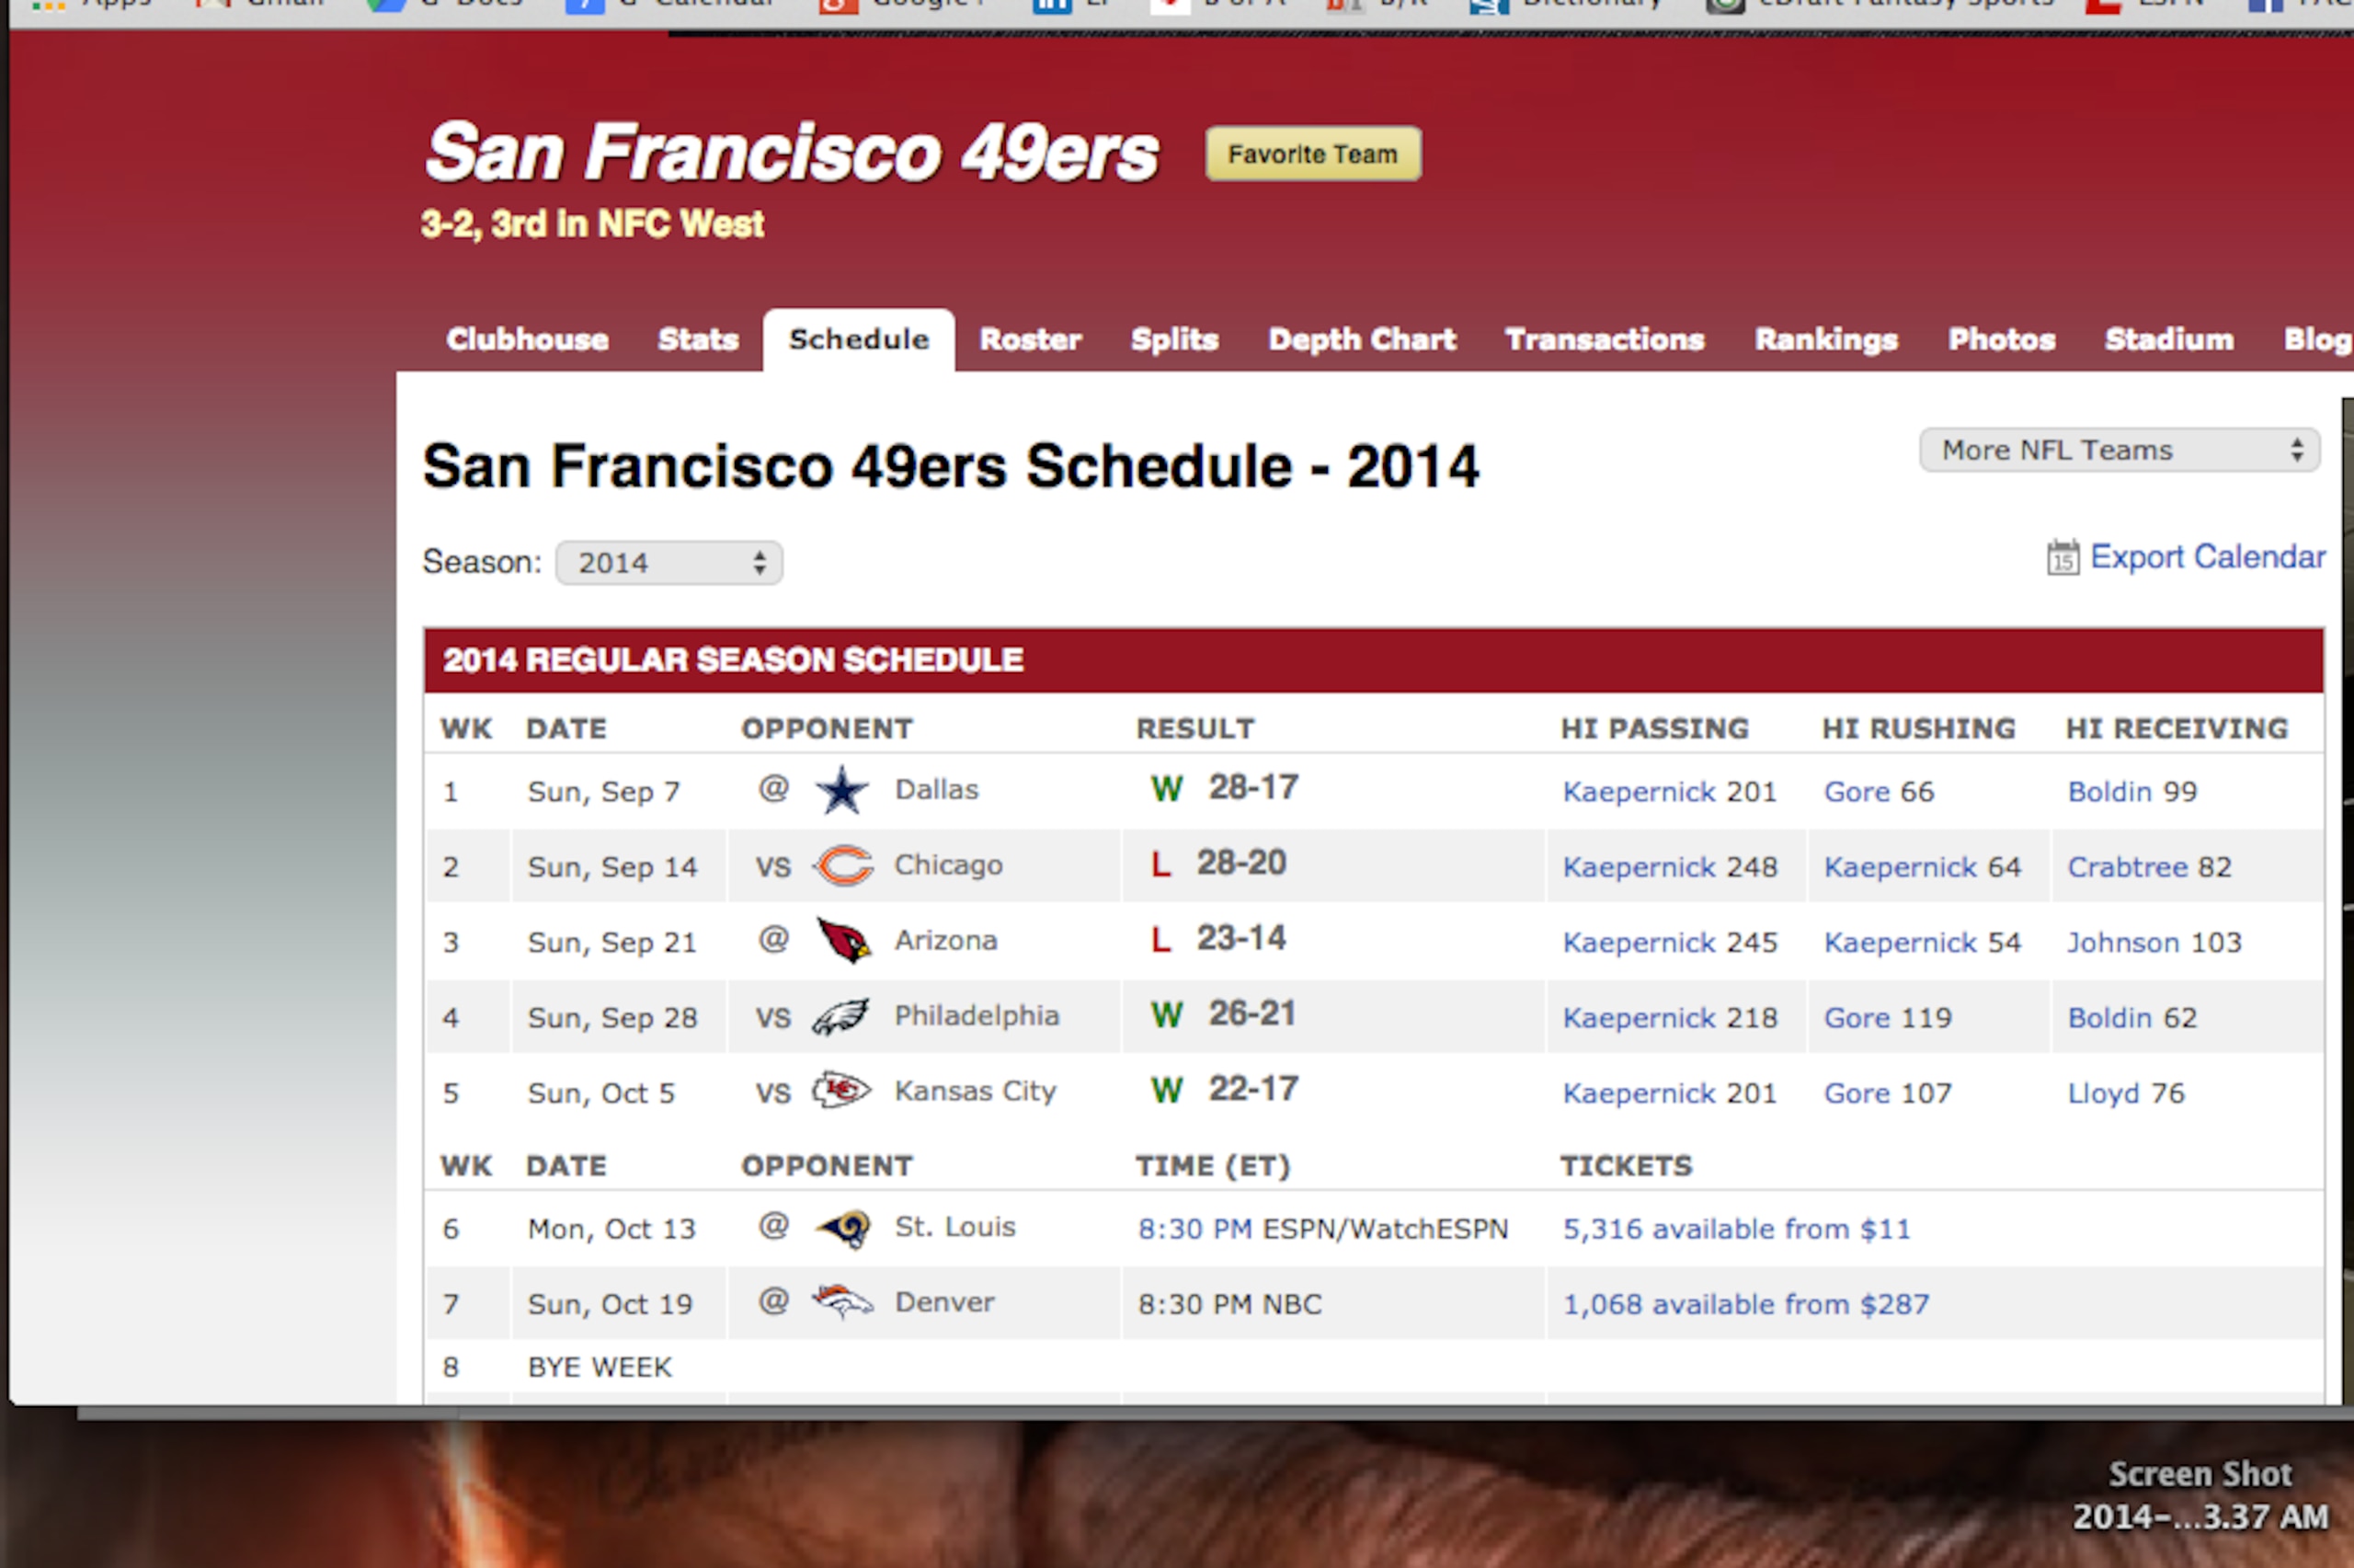Open the Rankings tab
The height and width of the screenshot is (1568, 2354).
click(1826, 340)
